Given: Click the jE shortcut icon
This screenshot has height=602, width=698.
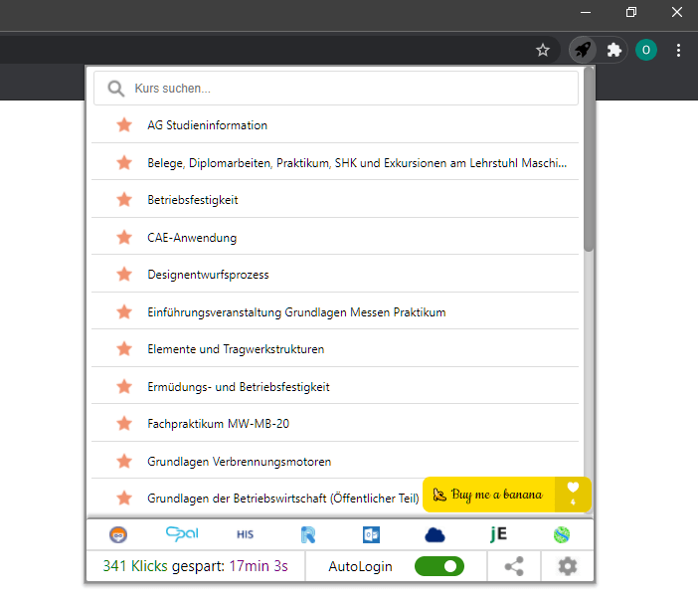Looking at the screenshot, I should (498, 534).
